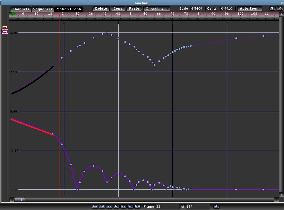Select the top keyframe of the first bounce arc
This screenshot has height=210, width=284.
coord(93,166)
